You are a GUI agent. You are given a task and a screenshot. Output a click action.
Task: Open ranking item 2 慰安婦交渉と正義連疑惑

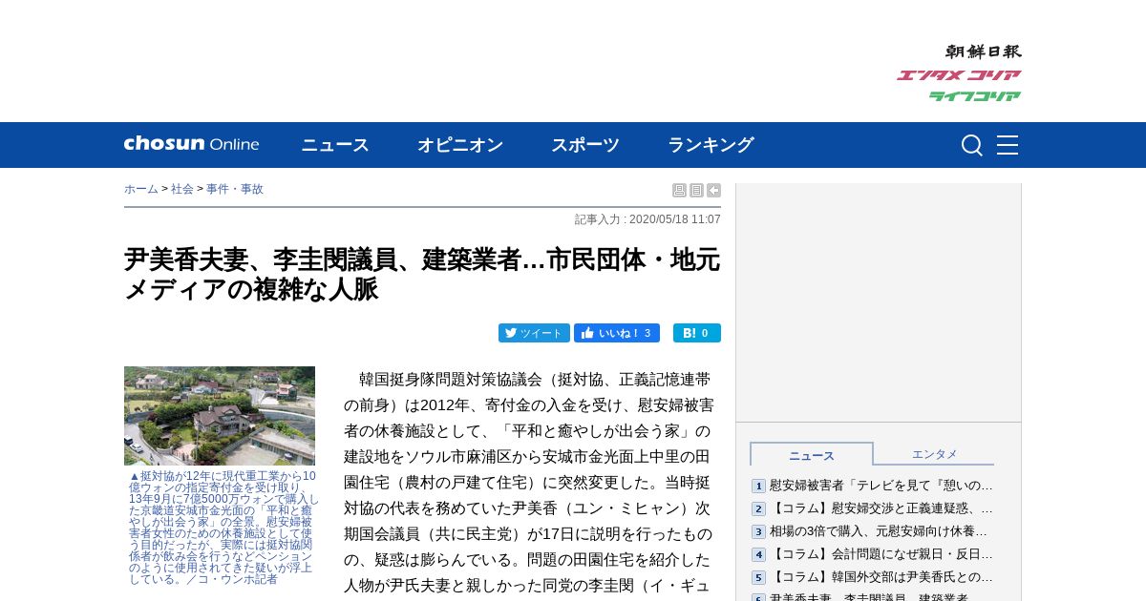pos(881,508)
